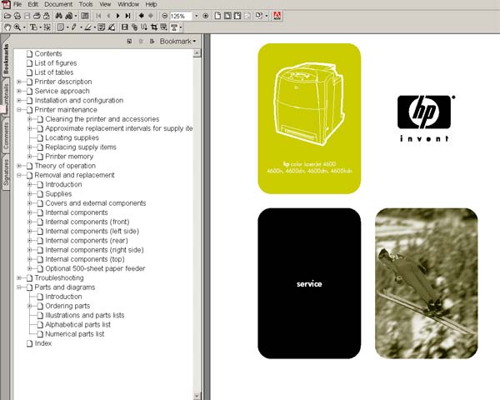This screenshot has width=500, height=400.
Task: Open a file with the Open toolbar icon
Action: [7, 16]
